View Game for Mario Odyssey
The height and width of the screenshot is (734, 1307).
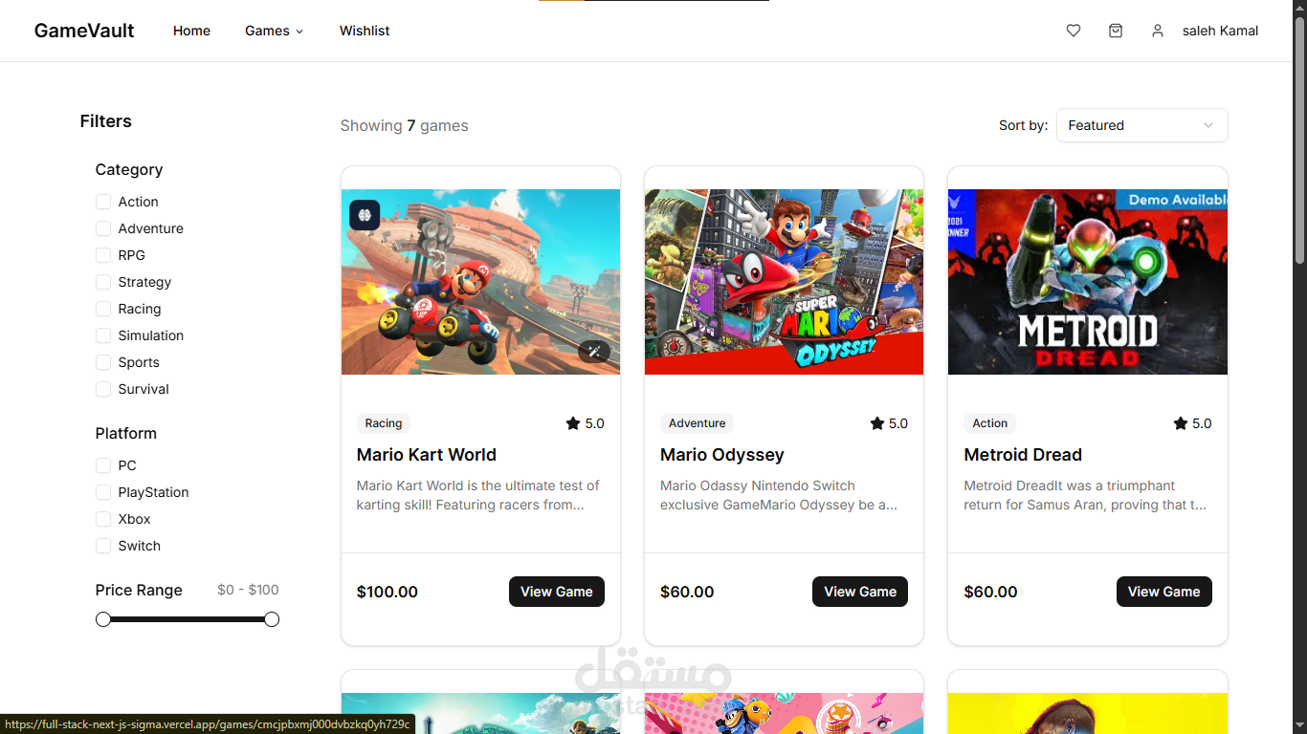click(x=860, y=592)
